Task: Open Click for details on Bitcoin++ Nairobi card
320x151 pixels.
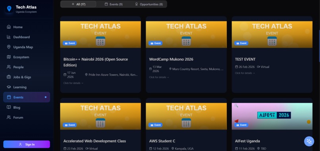Action: (x=73, y=83)
